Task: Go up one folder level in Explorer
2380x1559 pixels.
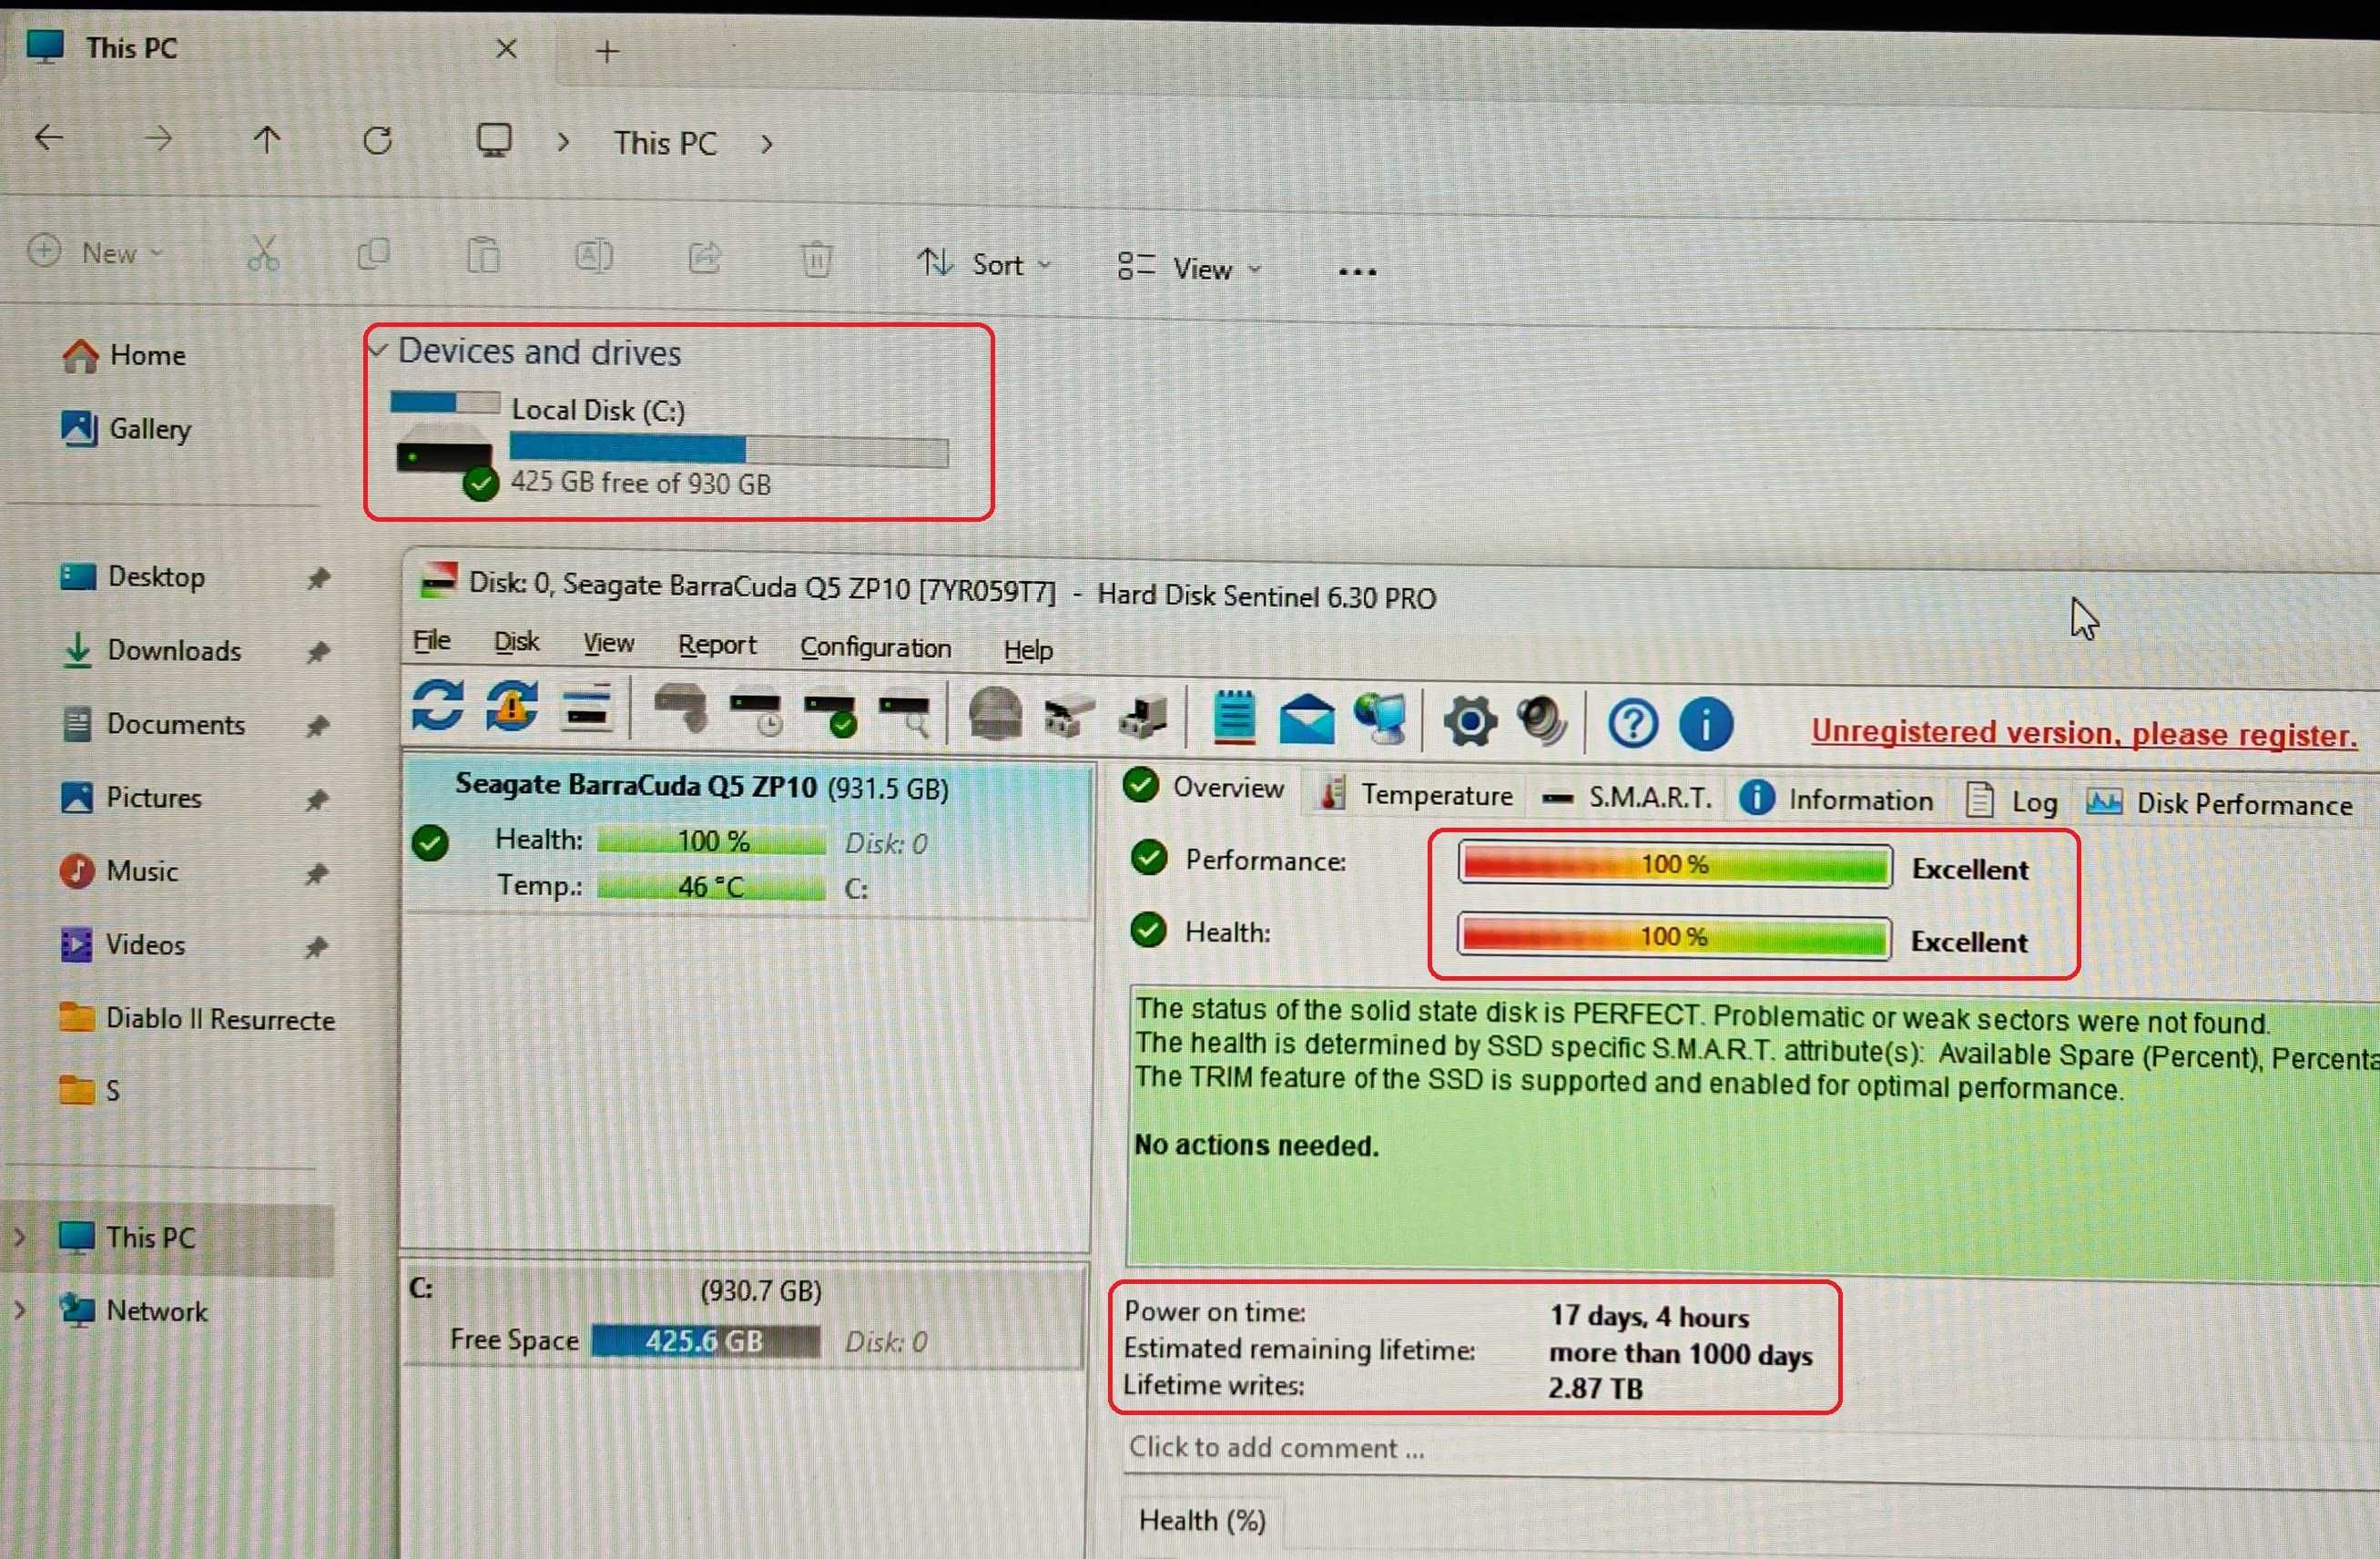Action: [x=267, y=139]
